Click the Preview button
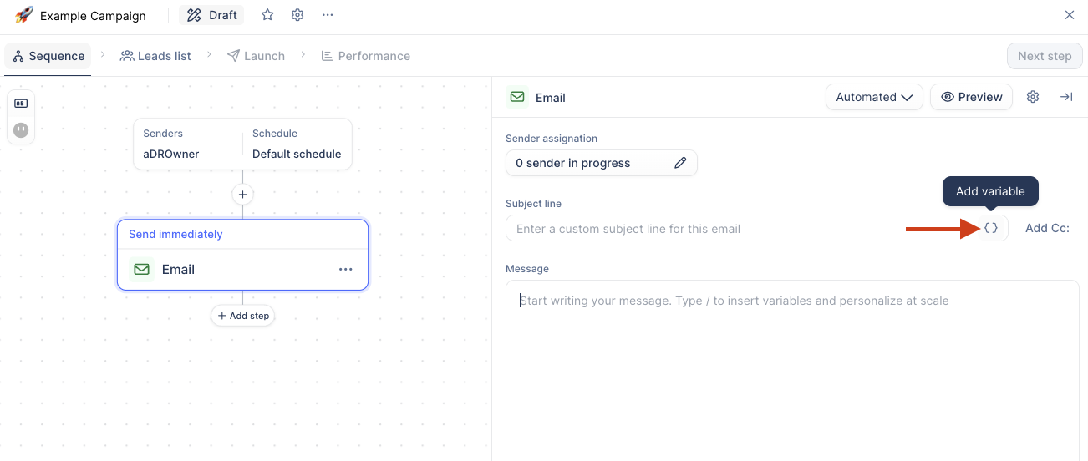 coord(971,97)
